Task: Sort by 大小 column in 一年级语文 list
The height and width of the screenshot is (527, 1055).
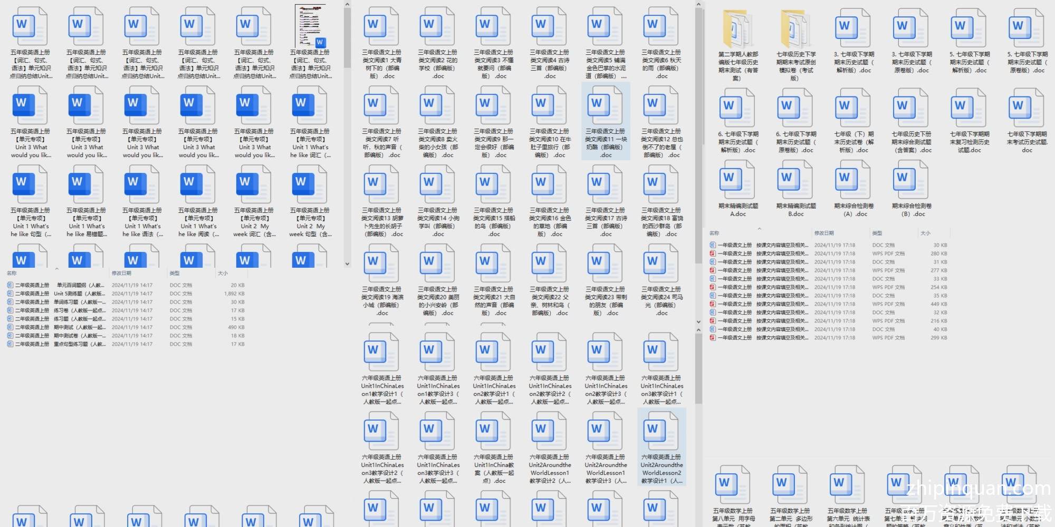Action: pos(925,233)
